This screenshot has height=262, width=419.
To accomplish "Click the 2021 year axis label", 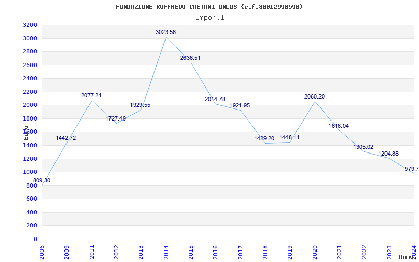I will click(339, 253).
